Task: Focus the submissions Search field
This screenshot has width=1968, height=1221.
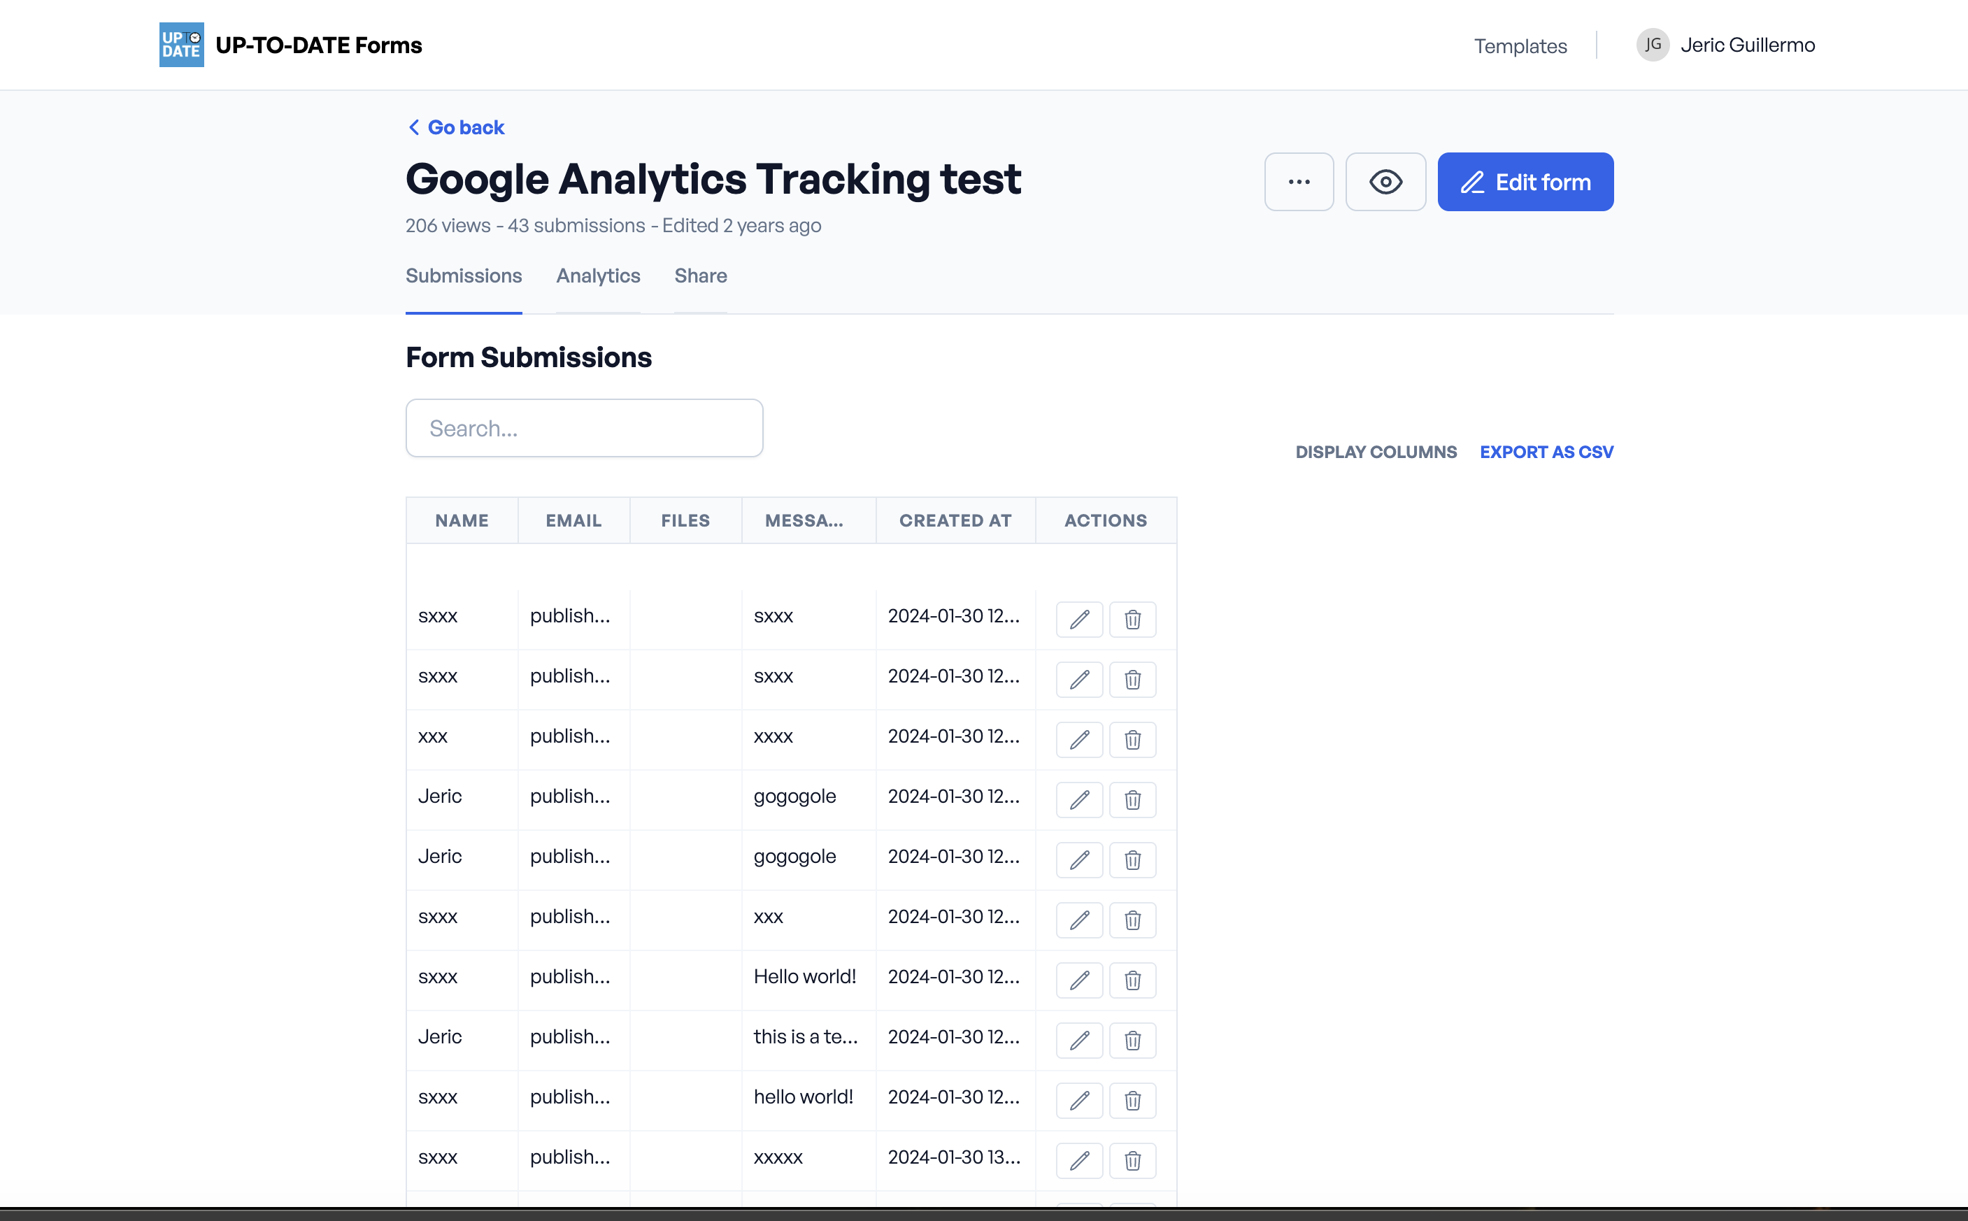Action: point(584,428)
